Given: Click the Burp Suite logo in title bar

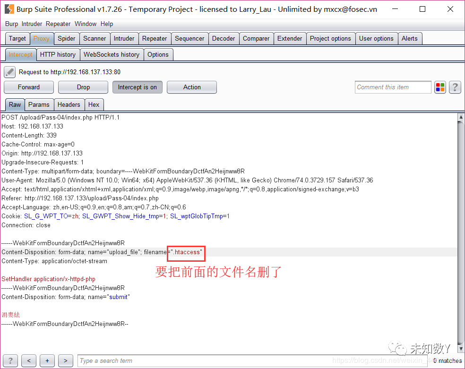Looking at the screenshot, I should click(9, 9).
